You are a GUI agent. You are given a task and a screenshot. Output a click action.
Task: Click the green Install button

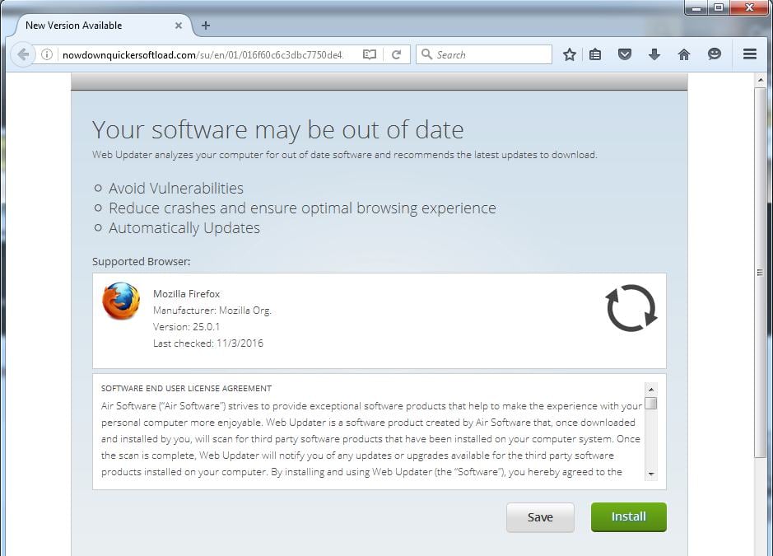[x=628, y=516]
